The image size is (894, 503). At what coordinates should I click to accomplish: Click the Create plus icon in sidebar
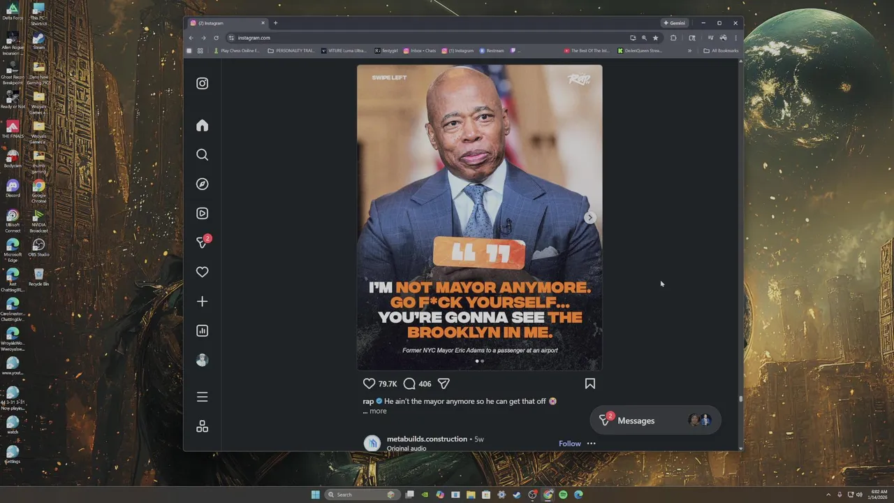pos(202,301)
